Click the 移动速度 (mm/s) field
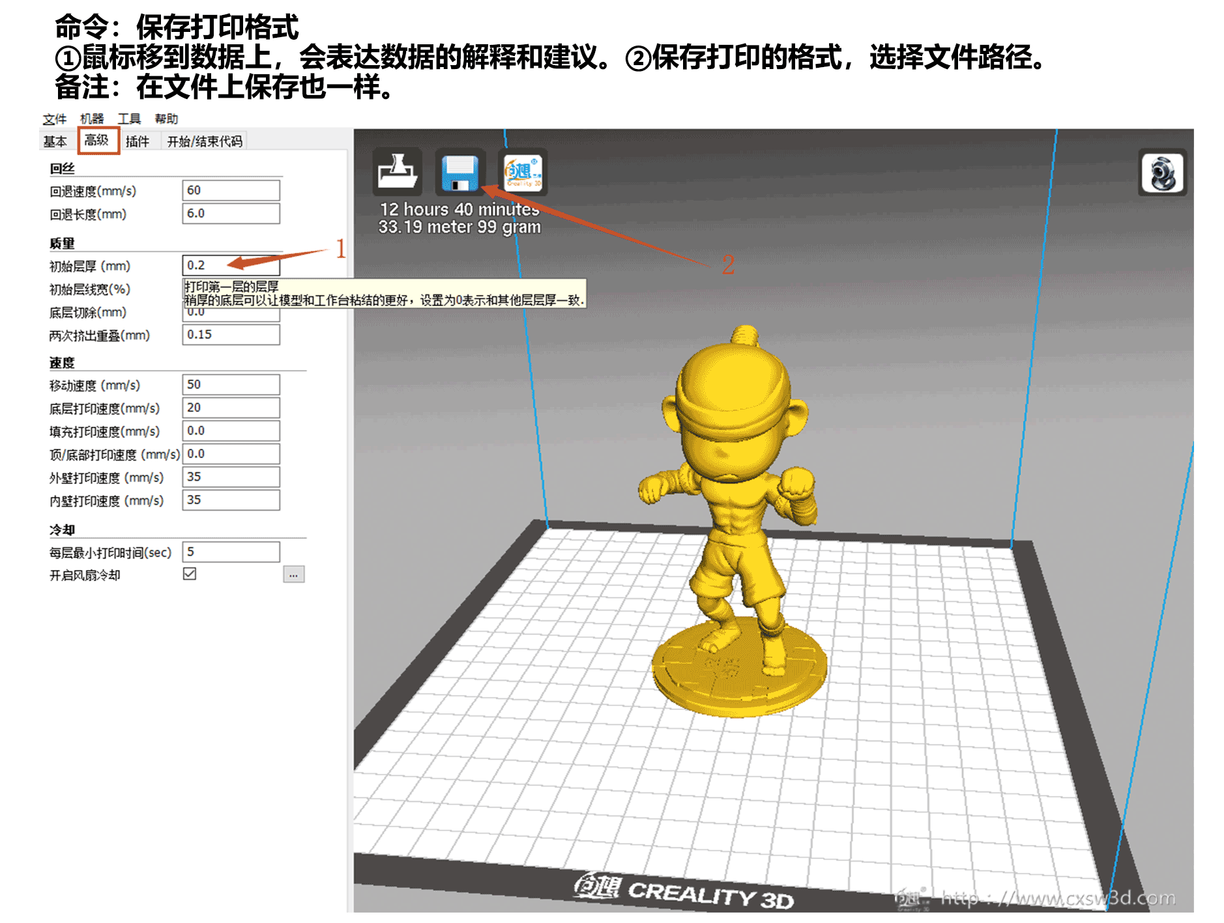This screenshot has width=1224, height=923. point(231,385)
